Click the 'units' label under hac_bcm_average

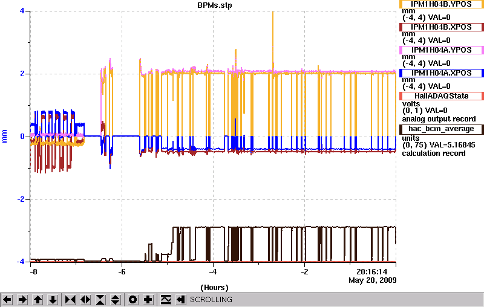(x=411, y=138)
